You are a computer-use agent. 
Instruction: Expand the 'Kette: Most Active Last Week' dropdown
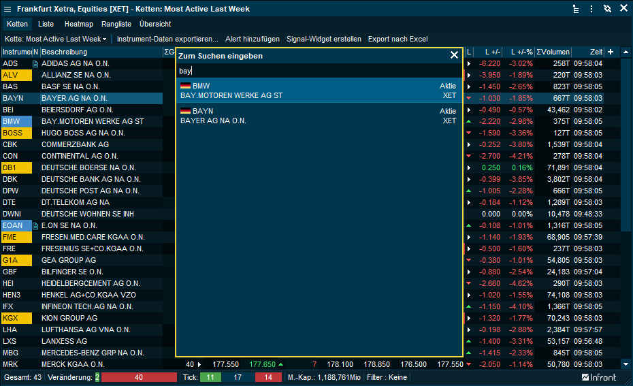(x=56, y=39)
